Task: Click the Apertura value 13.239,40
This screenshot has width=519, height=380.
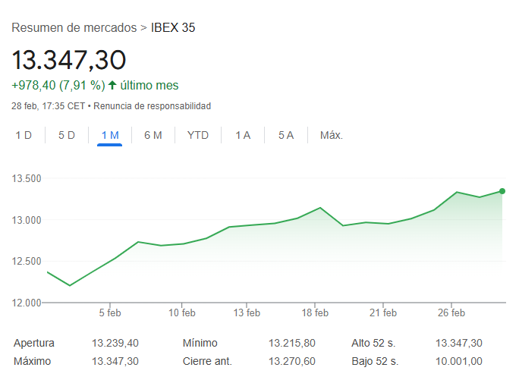Action: 115,344
